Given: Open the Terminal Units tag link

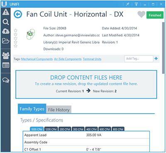Looking at the screenshot, I should (x=92, y=59).
